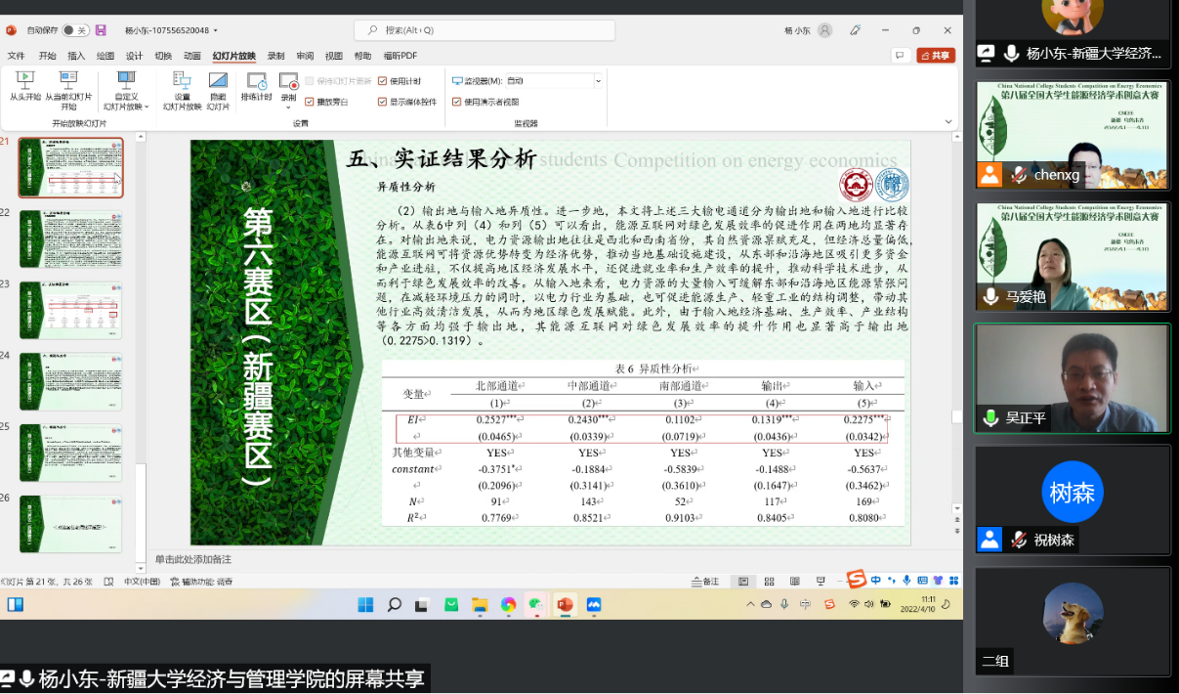Viewport: 1179px width, 694px height.
Task: Select slide 22 thumbnail
Action: tap(71, 239)
